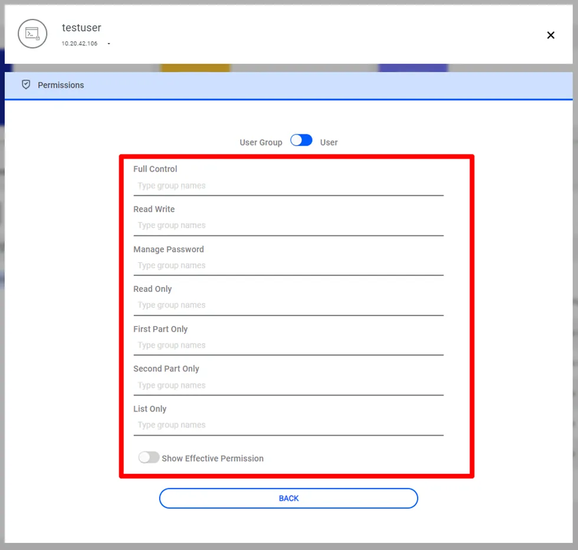This screenshot has height=550, width=578.
Task: Focus the Read Write group names field
Action: (x=288, y=225)
